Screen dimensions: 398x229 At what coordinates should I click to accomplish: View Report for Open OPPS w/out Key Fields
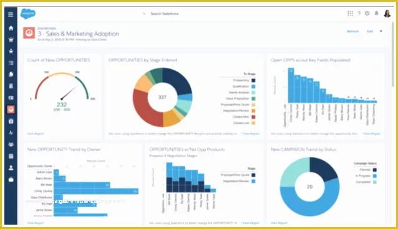pos(372,134)
